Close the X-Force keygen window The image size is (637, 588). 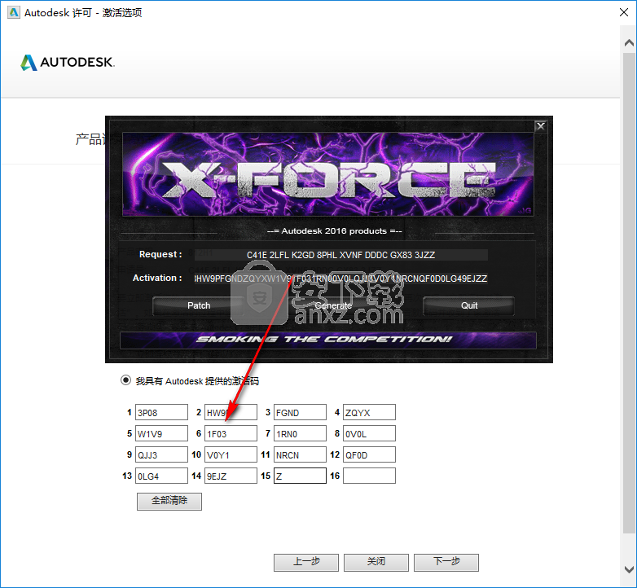coord(540,126)
